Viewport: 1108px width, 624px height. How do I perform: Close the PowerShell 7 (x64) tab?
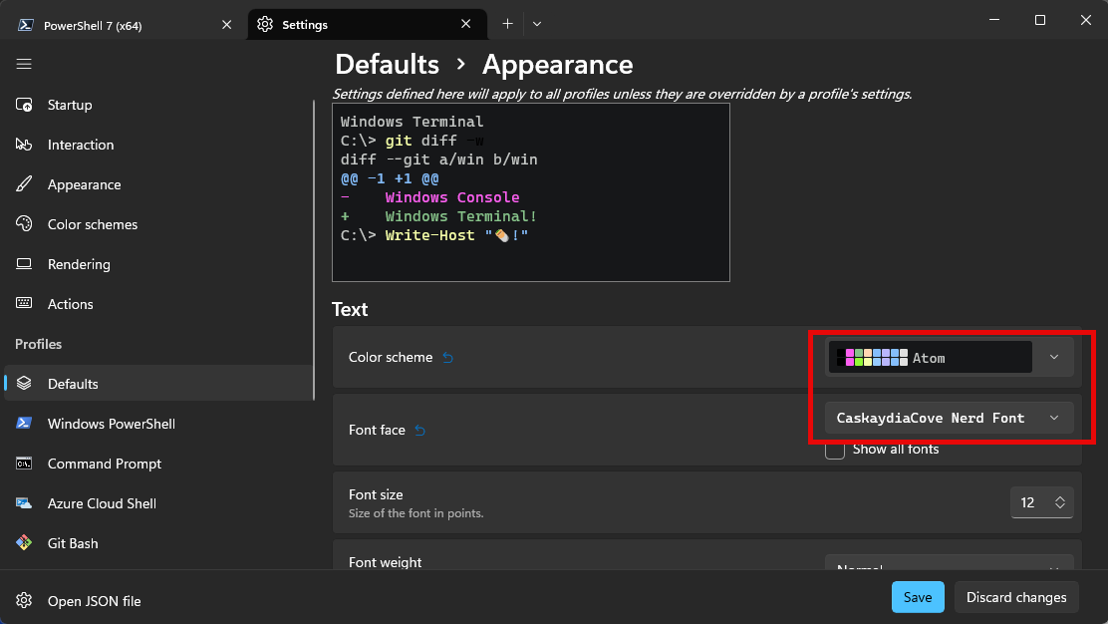[x=227, y=25]
